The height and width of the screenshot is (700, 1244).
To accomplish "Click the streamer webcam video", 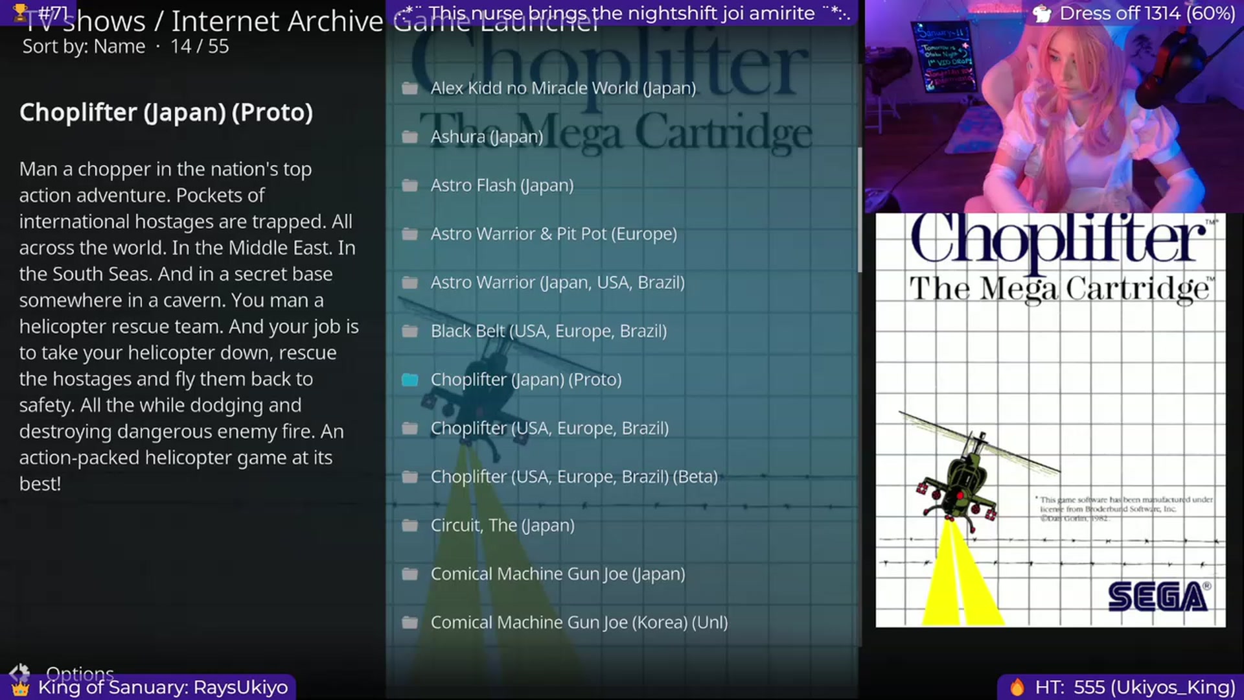I will click(1054, 106).
